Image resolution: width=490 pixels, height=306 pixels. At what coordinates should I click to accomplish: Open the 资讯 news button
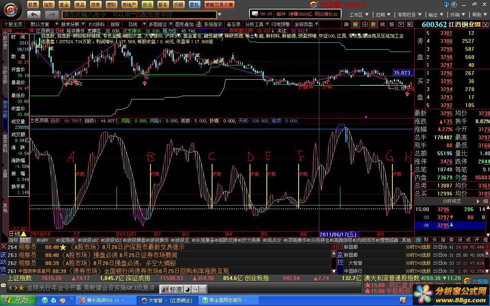pos(147,5)
